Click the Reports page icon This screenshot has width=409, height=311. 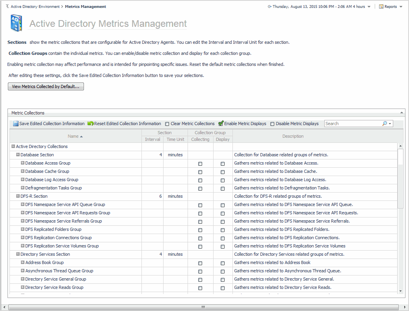pos(381,7)
